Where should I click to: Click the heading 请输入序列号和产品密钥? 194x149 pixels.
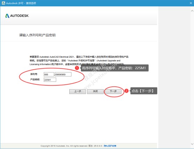[37, 35]
